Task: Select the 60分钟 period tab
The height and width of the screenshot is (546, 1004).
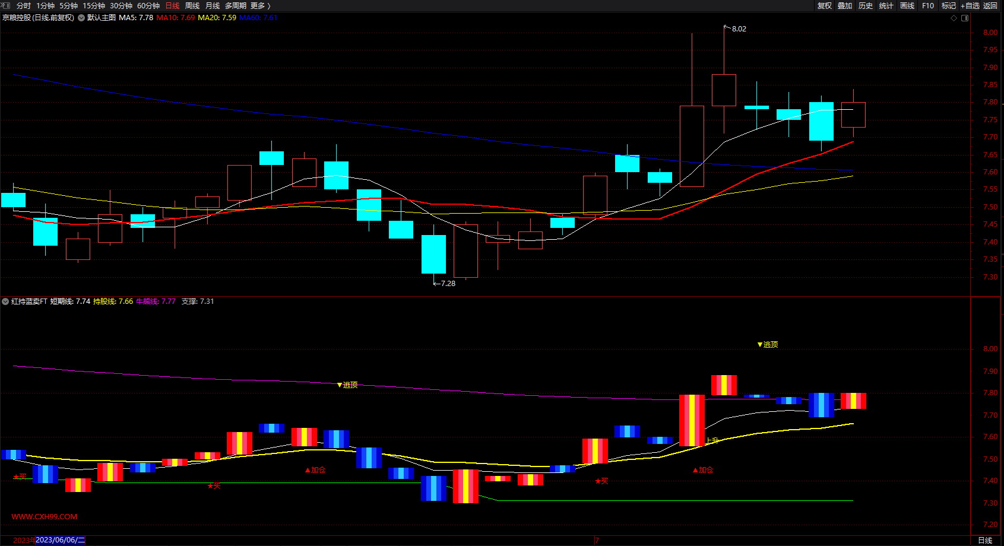Action: click(148, 5)
